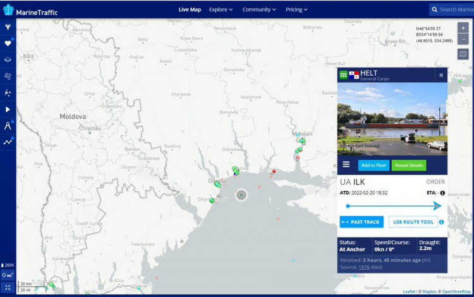Click the Search MarineTraffic field
Viewport: 474px width, 297px height.
click(x=452, y=9)
